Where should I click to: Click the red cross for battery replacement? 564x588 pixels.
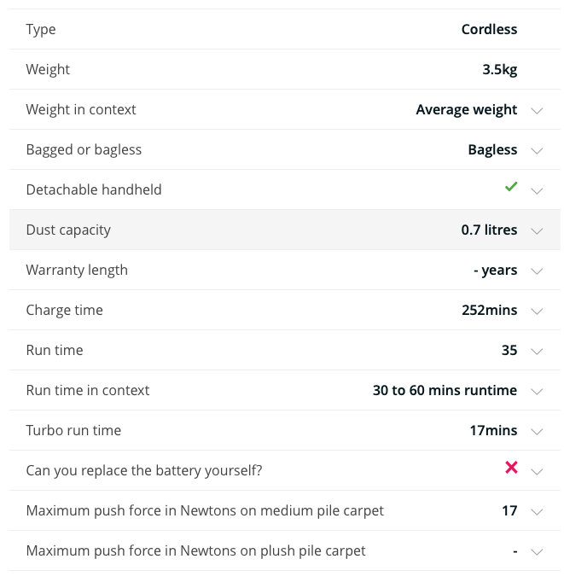coord(511,468)
